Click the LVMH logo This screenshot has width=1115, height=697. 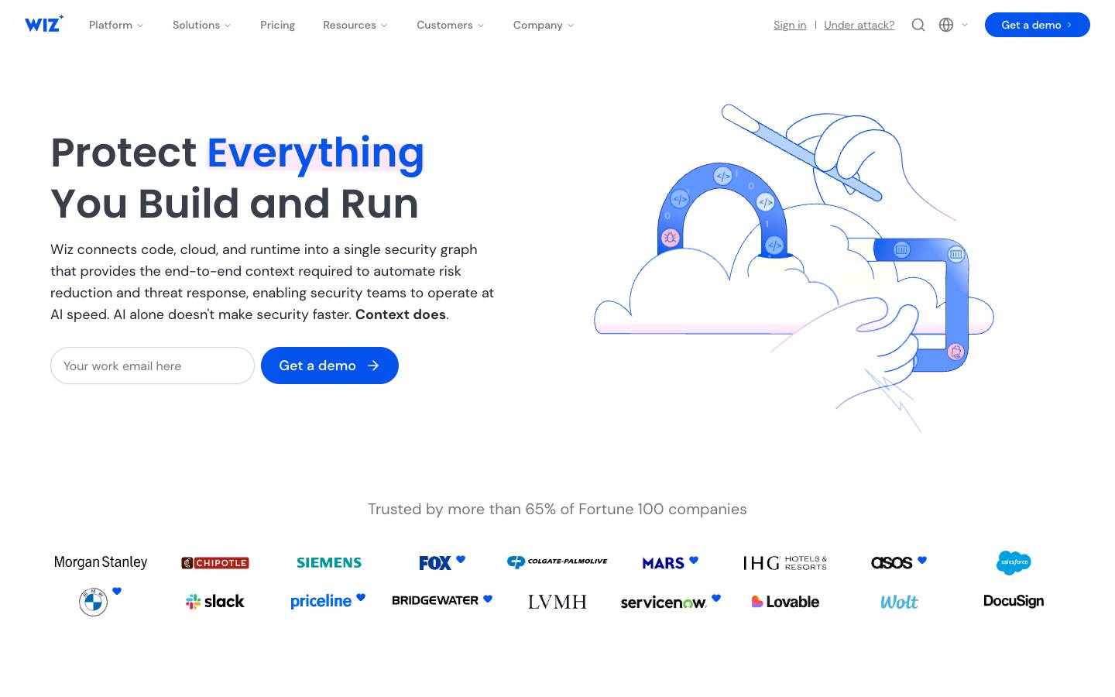pyautogui.click(x=557, y=602)
